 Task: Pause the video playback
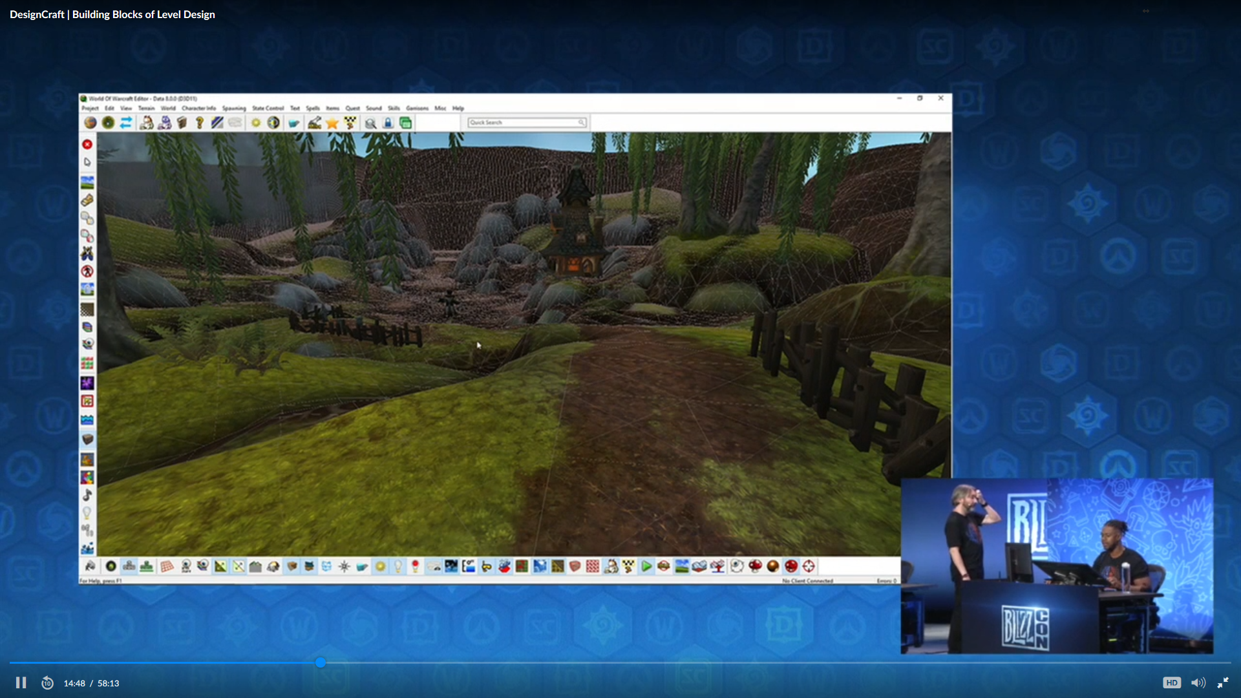(x=21, y=683)
